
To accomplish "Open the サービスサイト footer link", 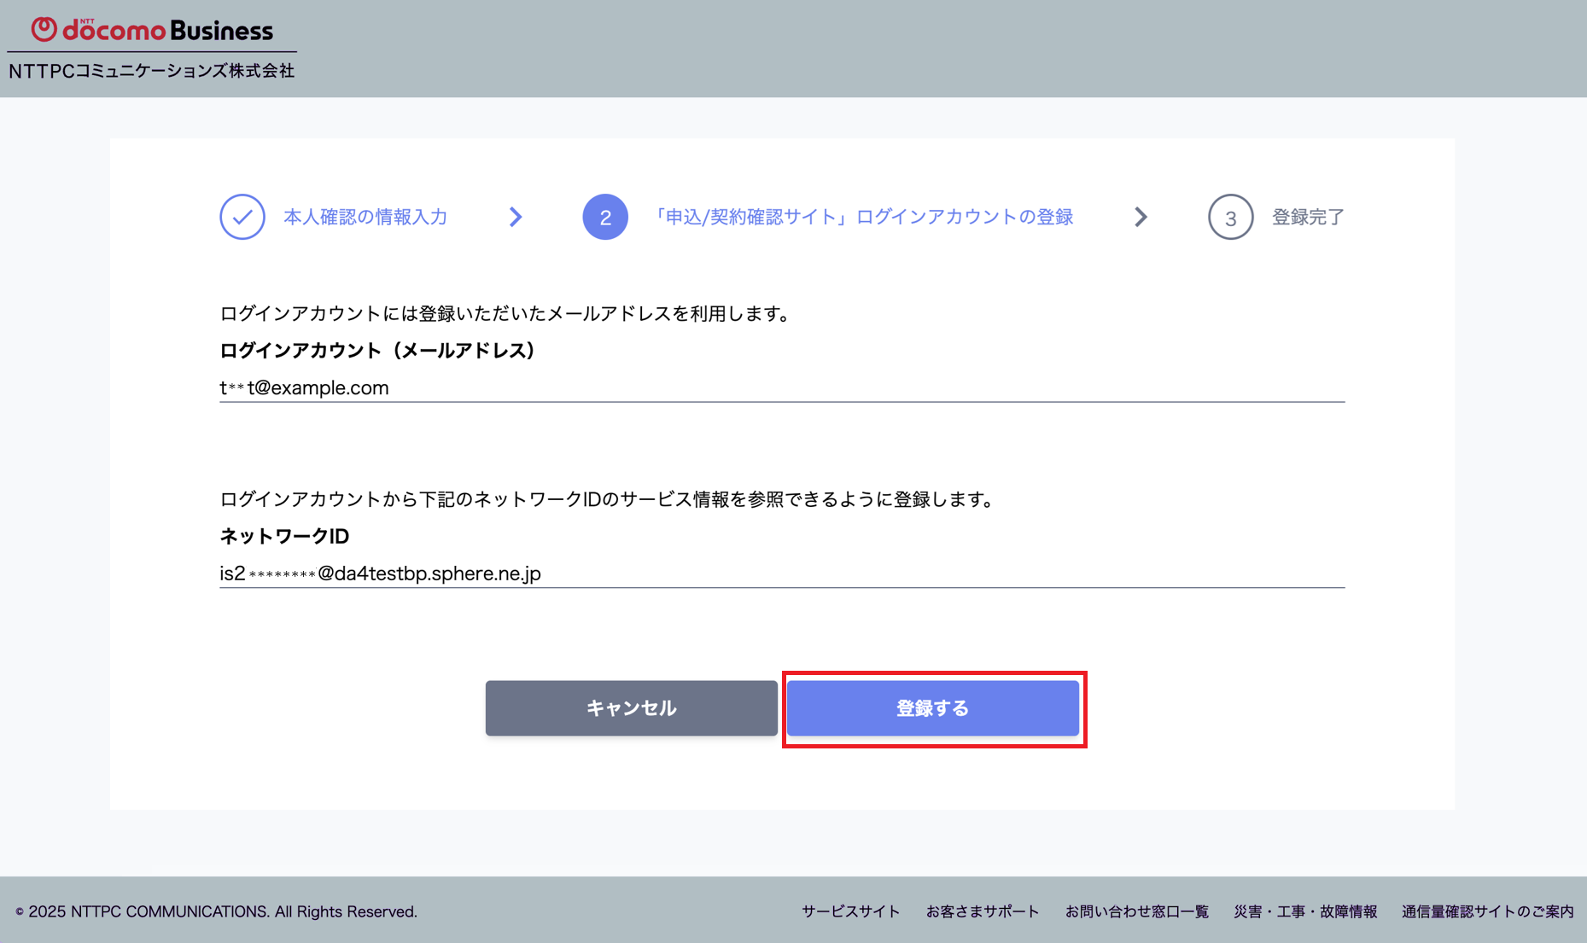I will (850, 911).
